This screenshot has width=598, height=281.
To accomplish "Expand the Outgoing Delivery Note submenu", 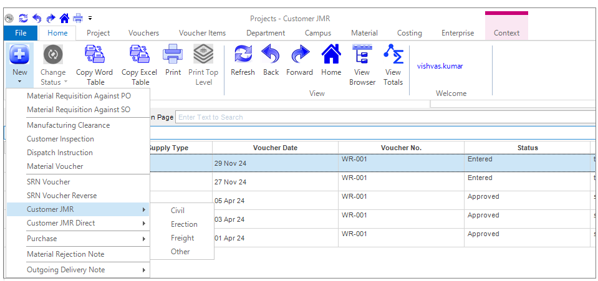I will point(78,270).
